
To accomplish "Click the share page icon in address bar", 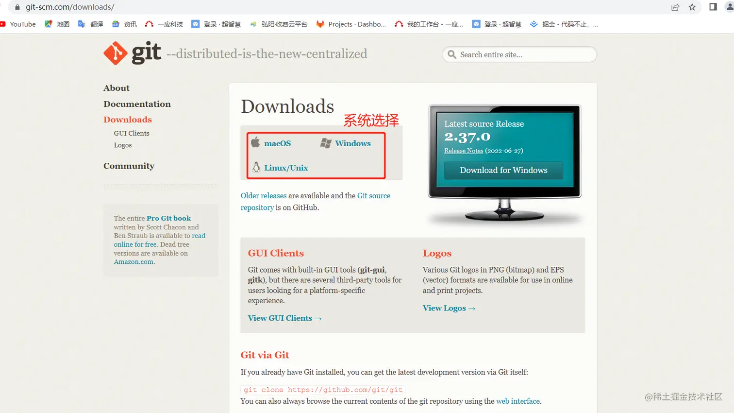I will tap(675, 7).
